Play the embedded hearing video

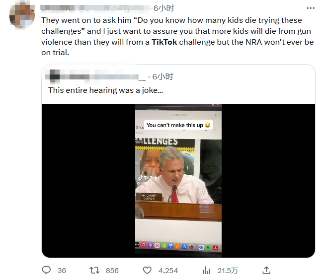pos(178,180)
